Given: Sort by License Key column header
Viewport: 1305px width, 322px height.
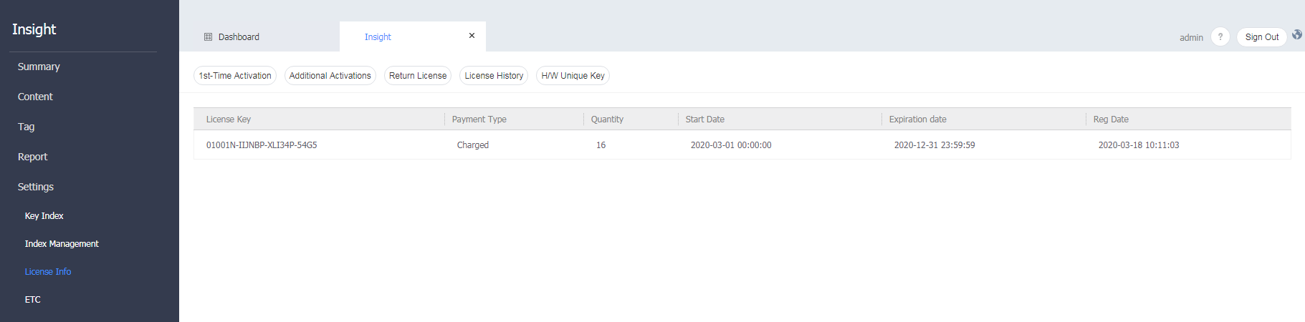Looking at the screenshot, I should click(x=229, y=119).
